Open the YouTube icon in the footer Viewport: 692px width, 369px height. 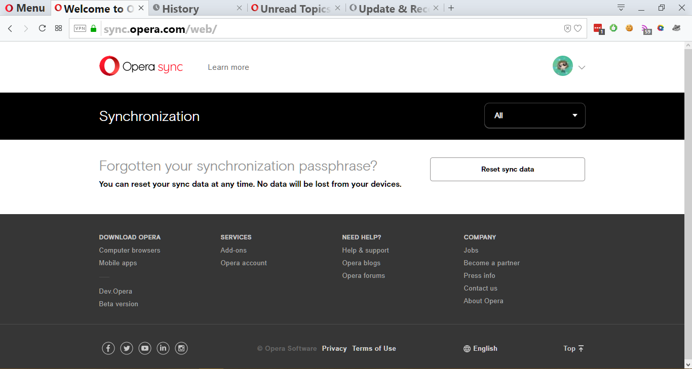point(144,348)
